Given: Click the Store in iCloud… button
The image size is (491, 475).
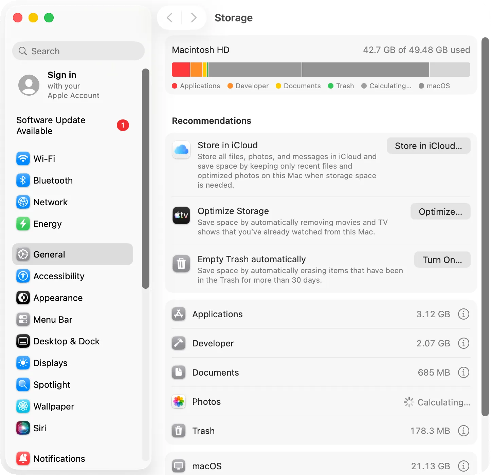Looking at the screenshot, I should pos(429,146).
